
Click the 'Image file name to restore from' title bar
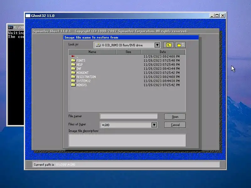click(x=131, y=37)
